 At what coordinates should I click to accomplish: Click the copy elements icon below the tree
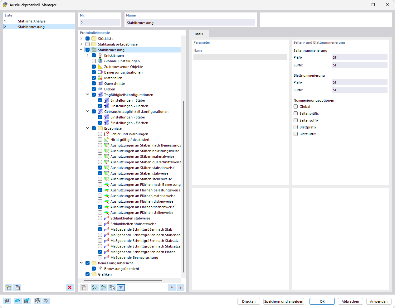coord(84,287)
